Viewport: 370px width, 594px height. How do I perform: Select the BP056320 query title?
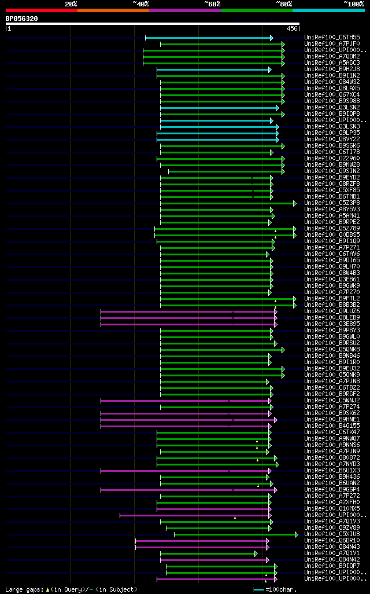(21, 19)
